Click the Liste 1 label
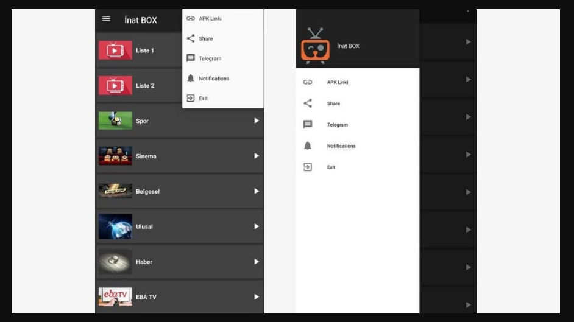574x322 pixels. [145, 51]
